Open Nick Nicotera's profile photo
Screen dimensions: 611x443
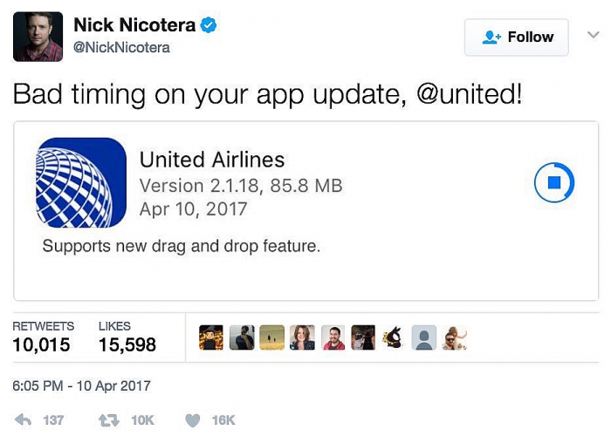38,37
